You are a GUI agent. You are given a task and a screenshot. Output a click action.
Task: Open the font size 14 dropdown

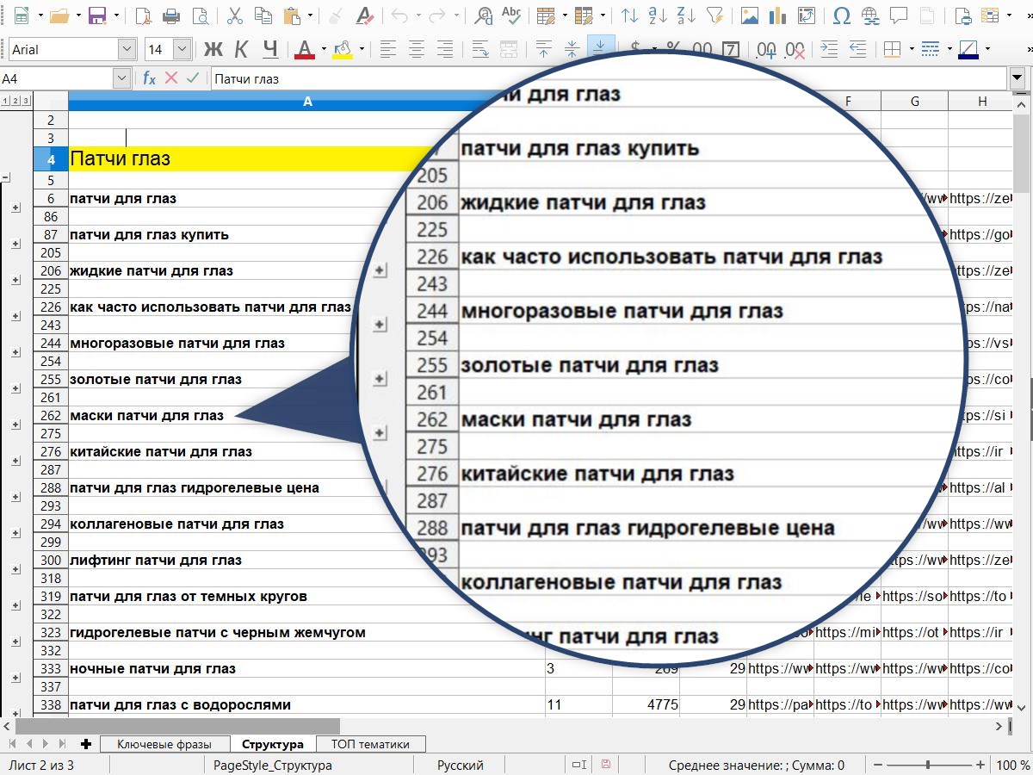click(x=182, y=50)
